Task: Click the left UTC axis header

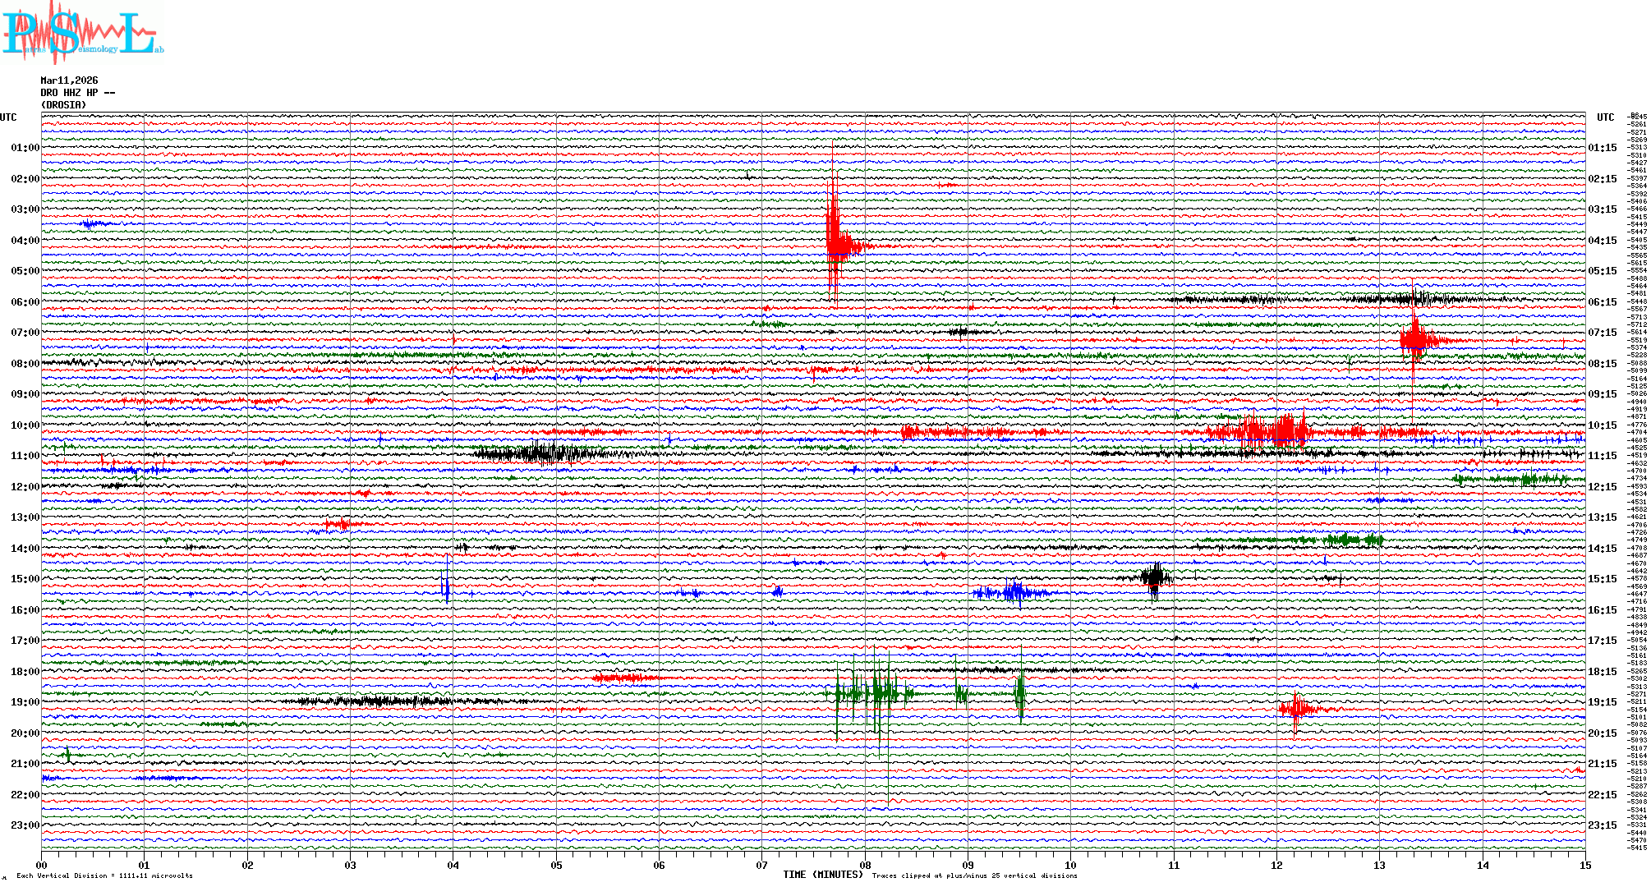Action: pyautogui.click(x=8, y=117)
